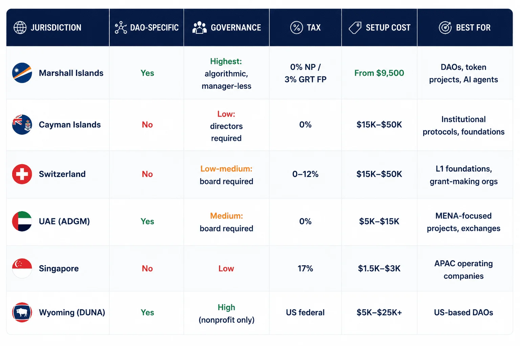Click the red No for Singapore
This screenshot has width=520, height=346.
147,268
